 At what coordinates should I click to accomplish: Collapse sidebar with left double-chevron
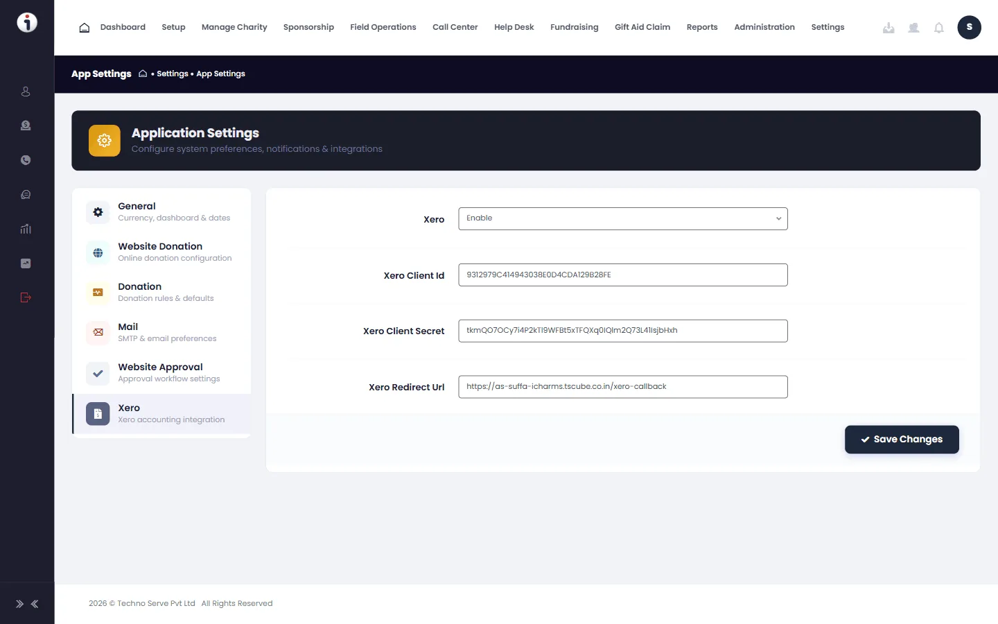pyautogui.click(x=35, y=604)
